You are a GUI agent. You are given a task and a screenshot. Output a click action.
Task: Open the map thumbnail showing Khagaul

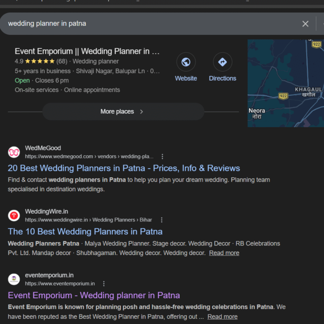285,83
